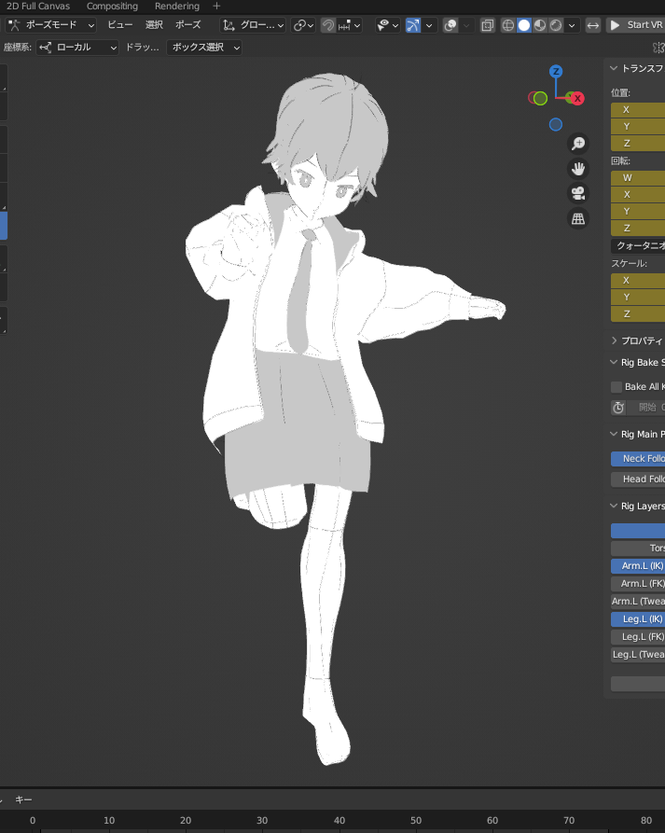Click the lower blue negative-Z gizmo circle
Viewport: 665px width, 833px height.
coord(556,124)
